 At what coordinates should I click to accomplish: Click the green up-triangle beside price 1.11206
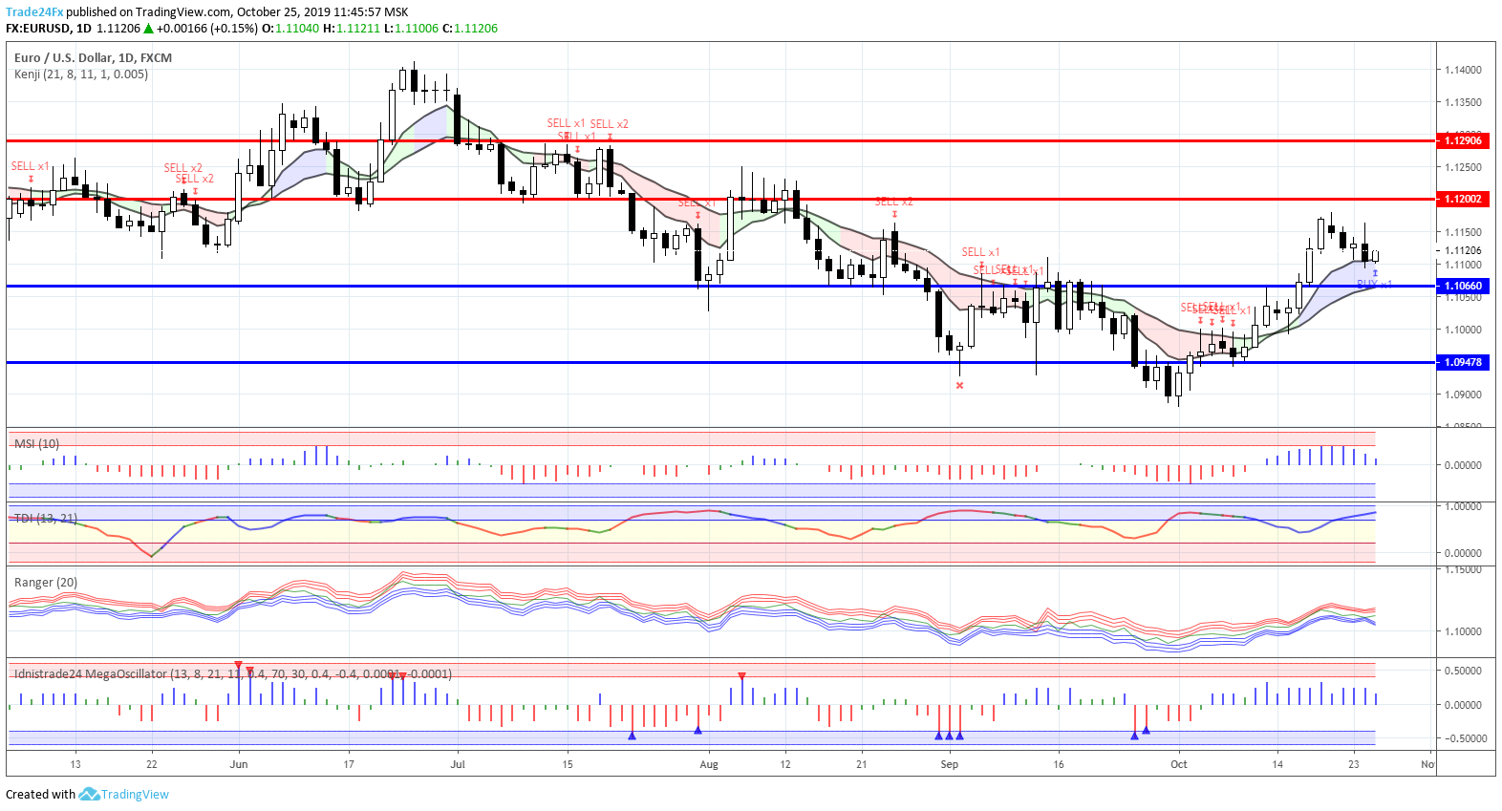[148, 29]
